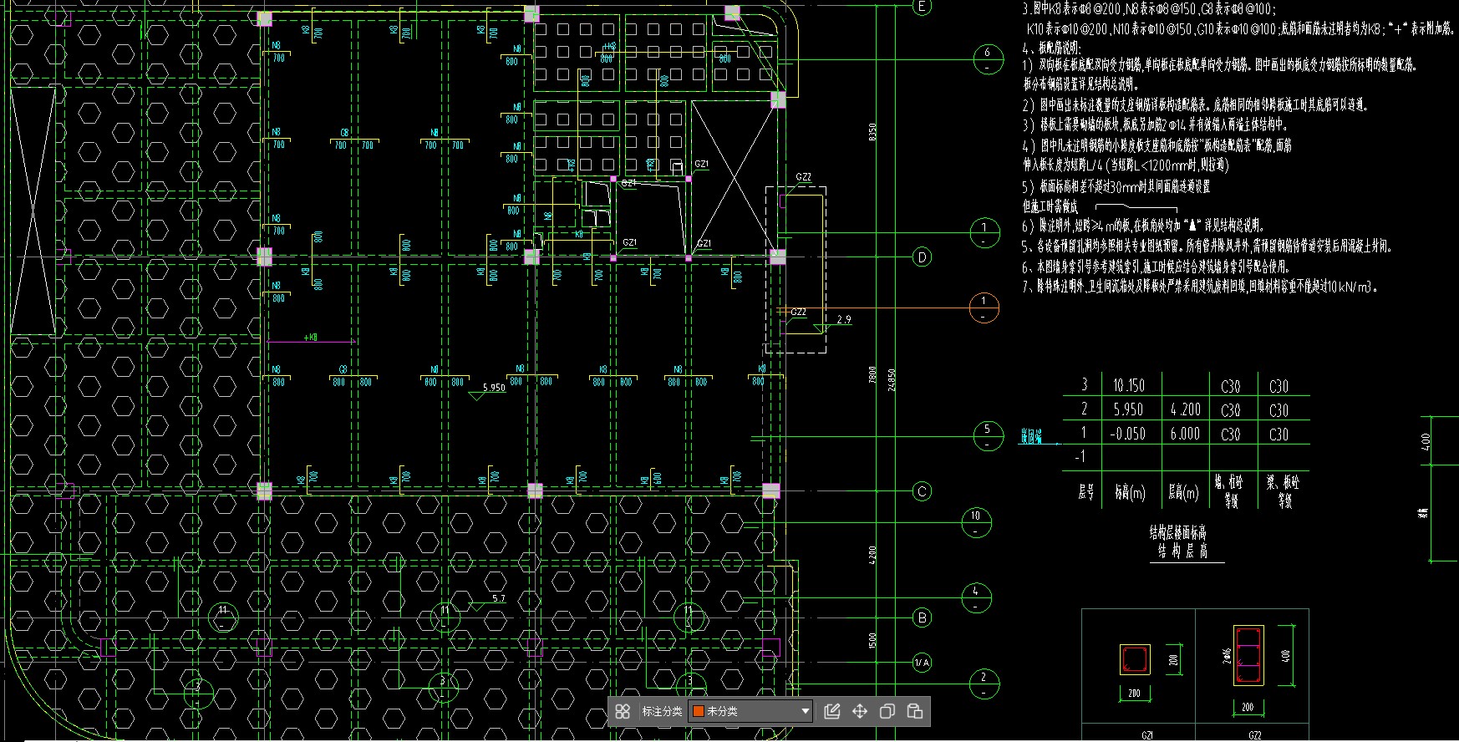Click axis bubble 4
This screenshot has height=742, width=1459.
tap(975, 597)
